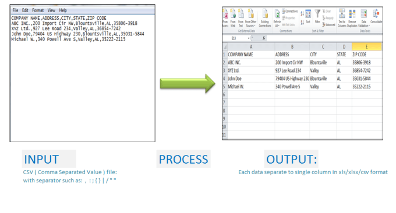
Task: Click the Edit Links ribbon button
Action: pos(288,25)
